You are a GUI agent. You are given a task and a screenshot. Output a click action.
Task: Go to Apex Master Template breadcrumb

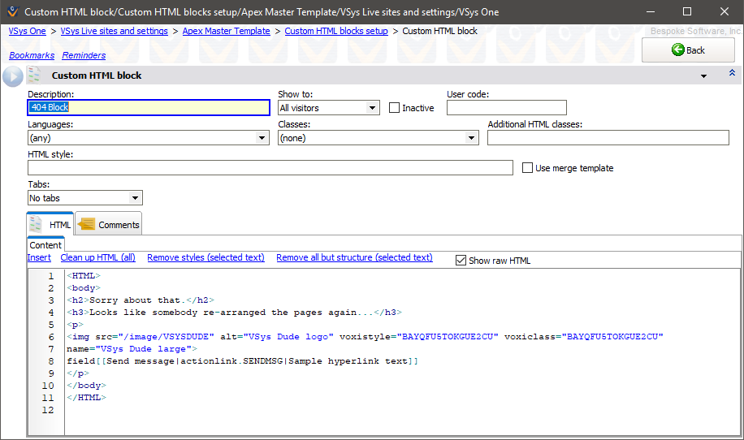(226, 31)
